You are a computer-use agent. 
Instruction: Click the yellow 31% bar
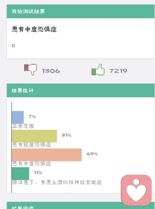pyautogui.click(x=35, y=136)
